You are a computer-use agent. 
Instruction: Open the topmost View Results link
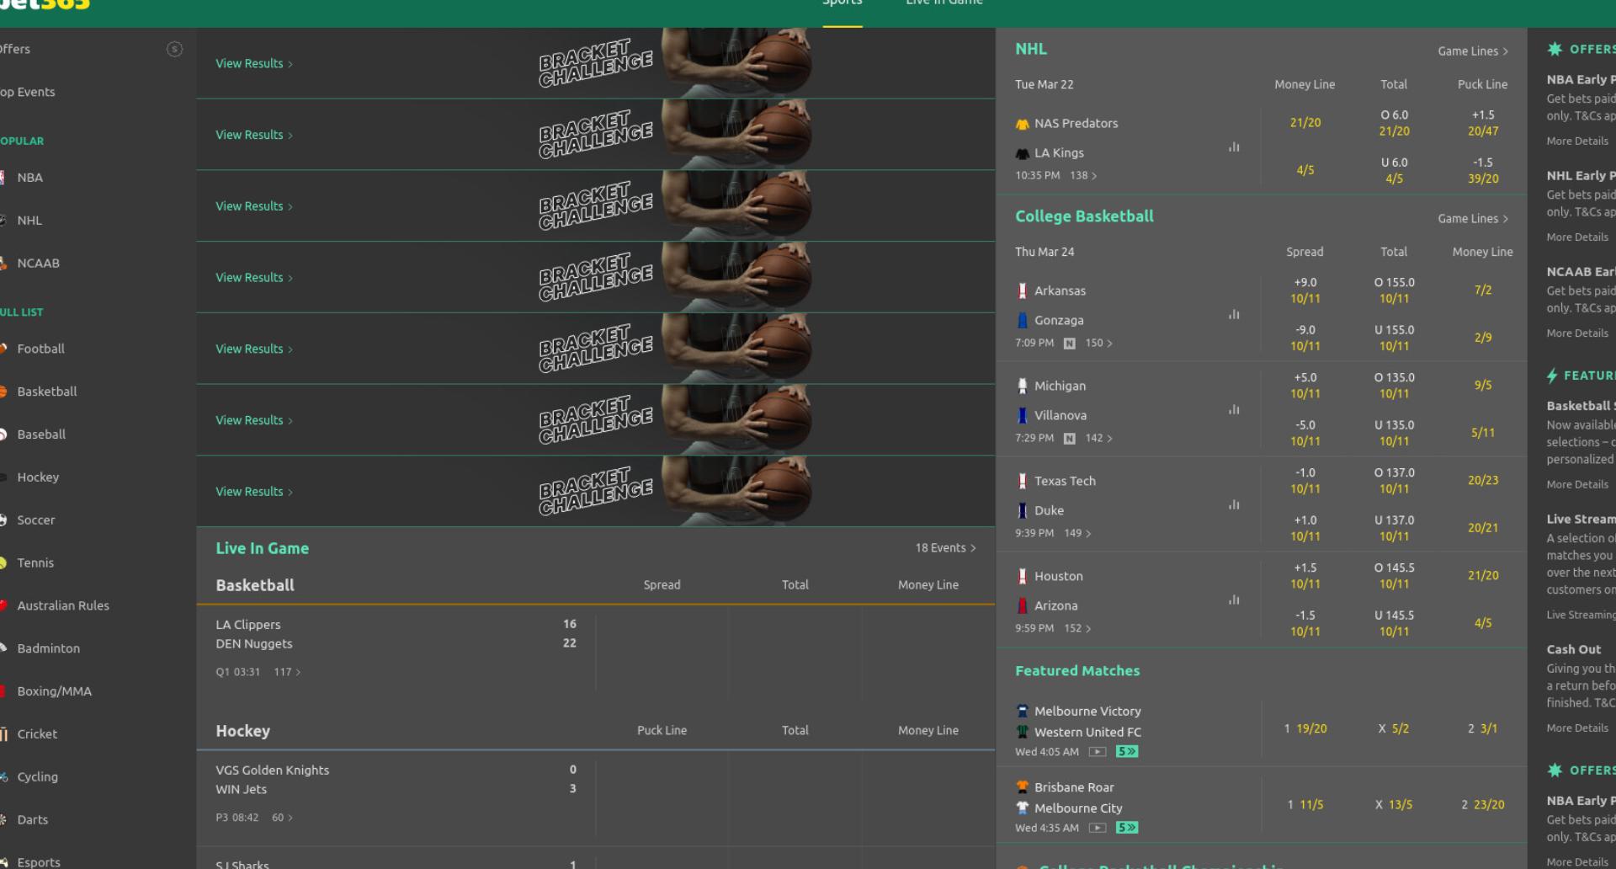(x=254, y=64)
